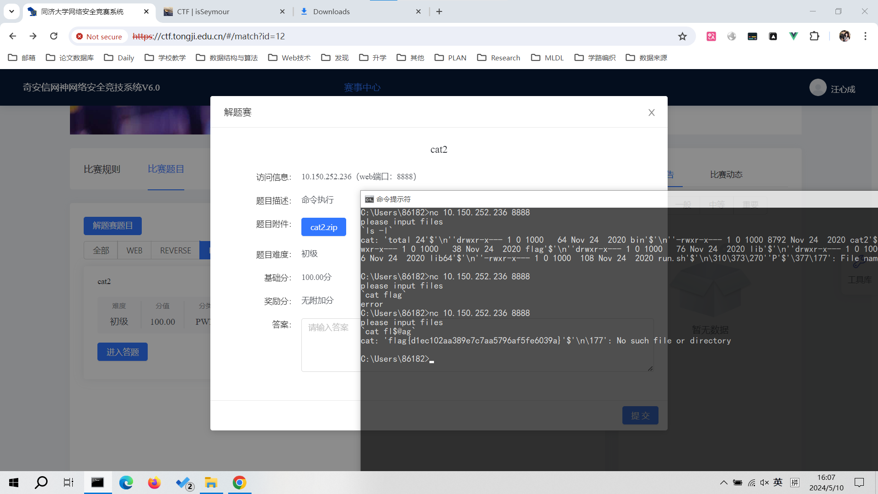Open the Chrome three-dot menu
The height and width of the screenshot is (494, 878).
pyautogui.click(x=865, y=36)
